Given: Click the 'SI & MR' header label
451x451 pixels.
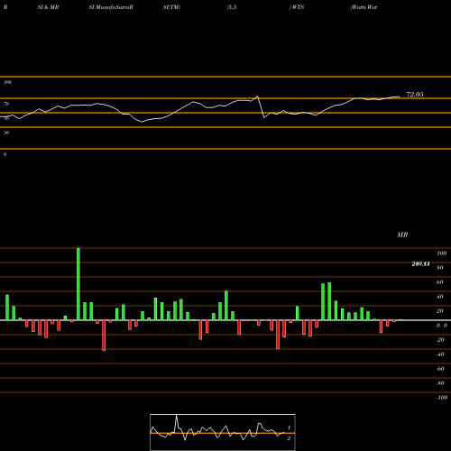Looking at the screenshot, I should (48, 7).
